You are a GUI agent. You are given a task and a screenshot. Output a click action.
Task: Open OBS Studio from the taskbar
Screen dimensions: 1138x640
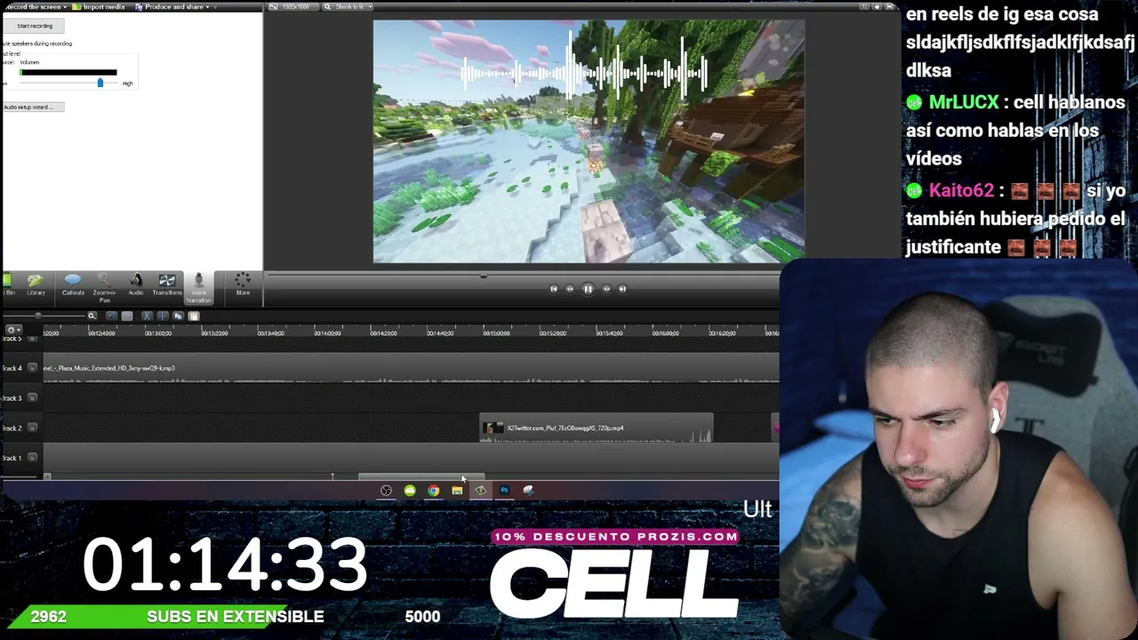pos(386,490)
